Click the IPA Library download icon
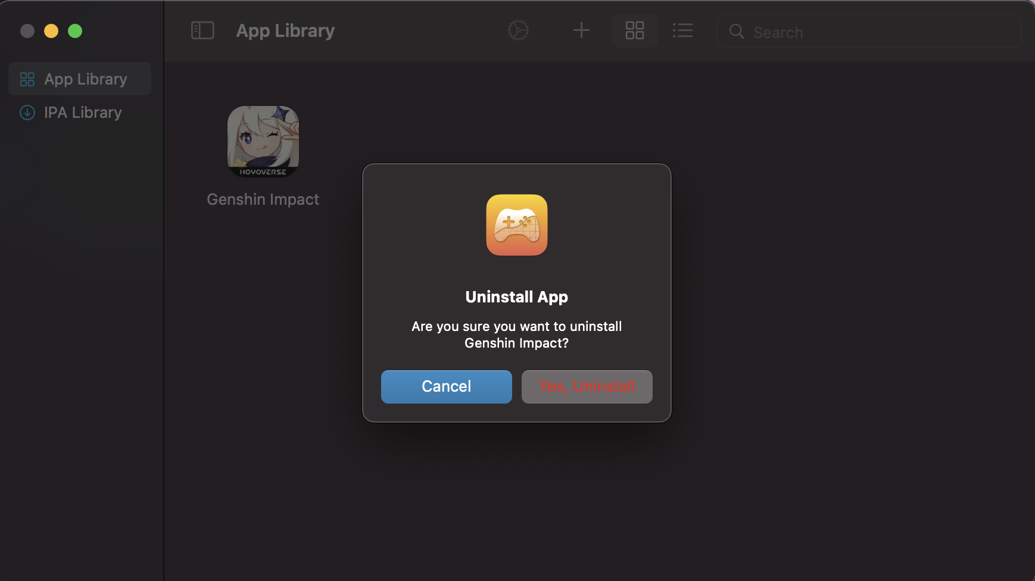 tap(27, 112)
